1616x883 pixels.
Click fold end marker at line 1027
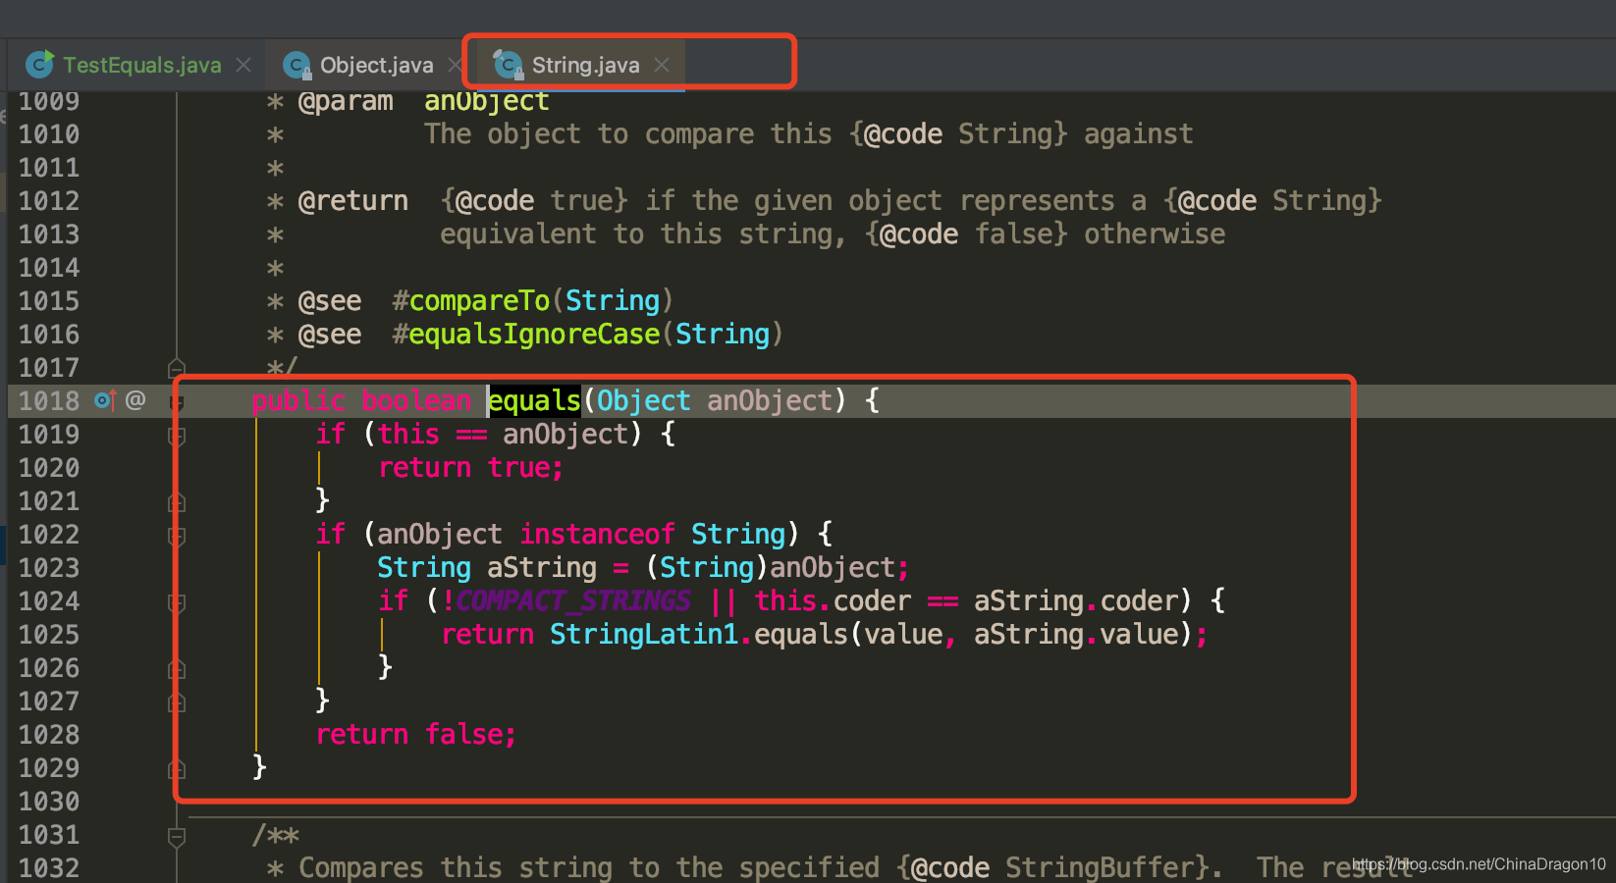click(177, 702)
